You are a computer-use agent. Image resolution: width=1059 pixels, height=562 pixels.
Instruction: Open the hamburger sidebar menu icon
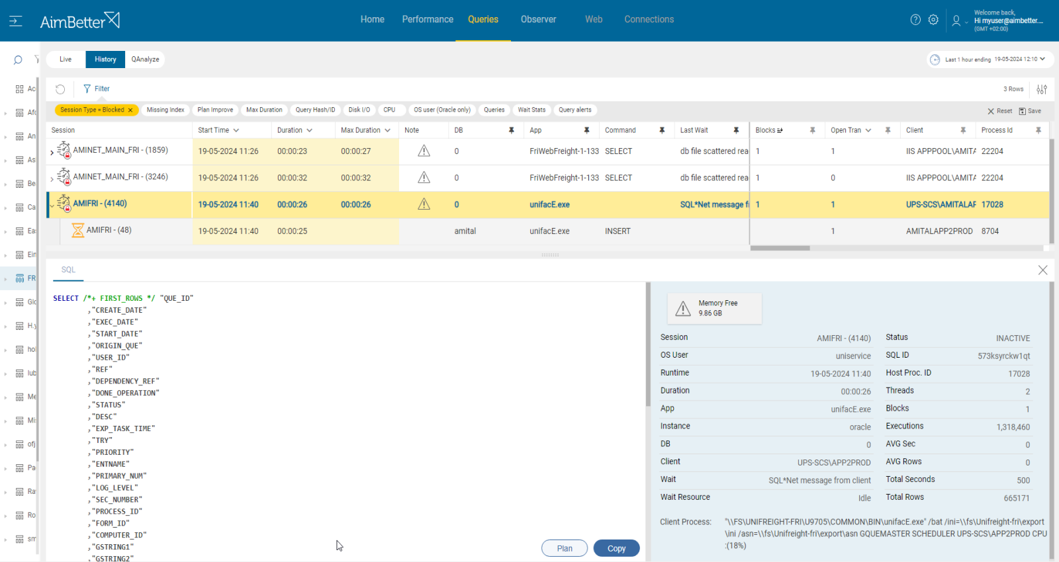click(x=16, y=21)
